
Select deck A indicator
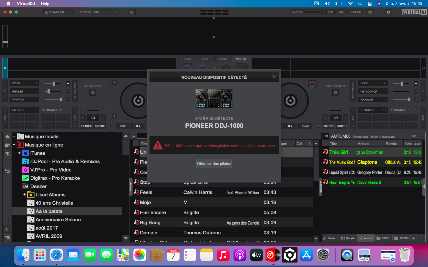tap(5, 68)
